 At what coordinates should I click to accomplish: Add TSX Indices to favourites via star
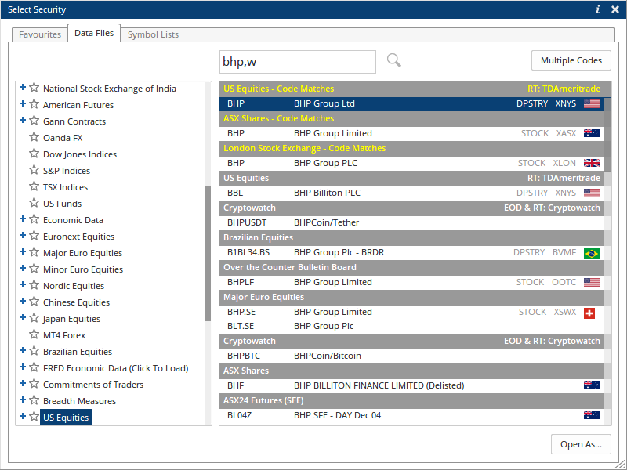[34, 186]
